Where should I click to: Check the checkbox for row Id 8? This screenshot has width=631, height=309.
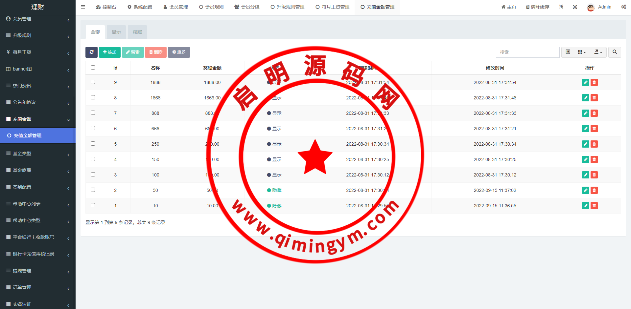pos(93,97)
